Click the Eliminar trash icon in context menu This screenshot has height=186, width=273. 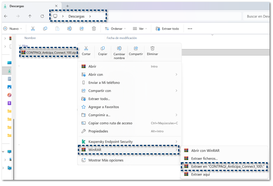coord(152,48)
